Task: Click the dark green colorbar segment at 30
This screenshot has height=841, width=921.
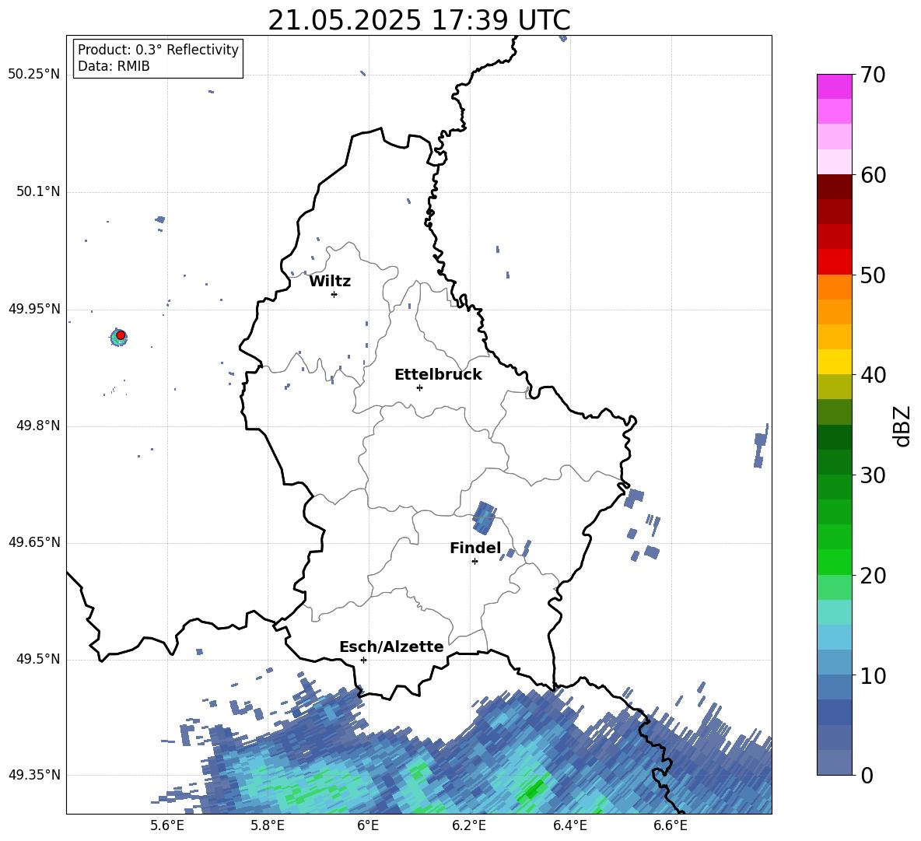Action: pos(834,462)
